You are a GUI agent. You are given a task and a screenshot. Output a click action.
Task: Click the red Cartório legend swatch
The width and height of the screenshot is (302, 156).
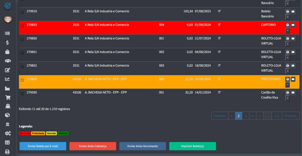(x=24, y=133)
